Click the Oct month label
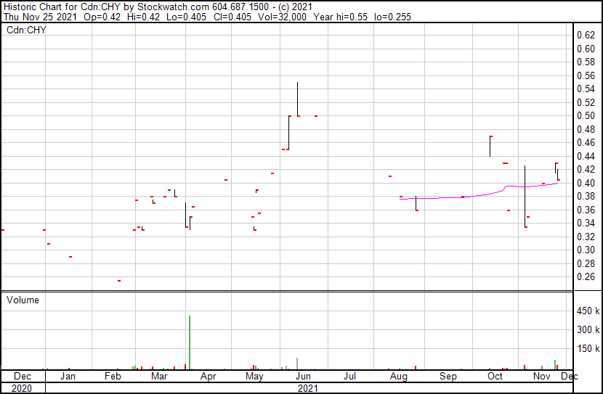Screen dimensions: 603x394 [495, 376]
